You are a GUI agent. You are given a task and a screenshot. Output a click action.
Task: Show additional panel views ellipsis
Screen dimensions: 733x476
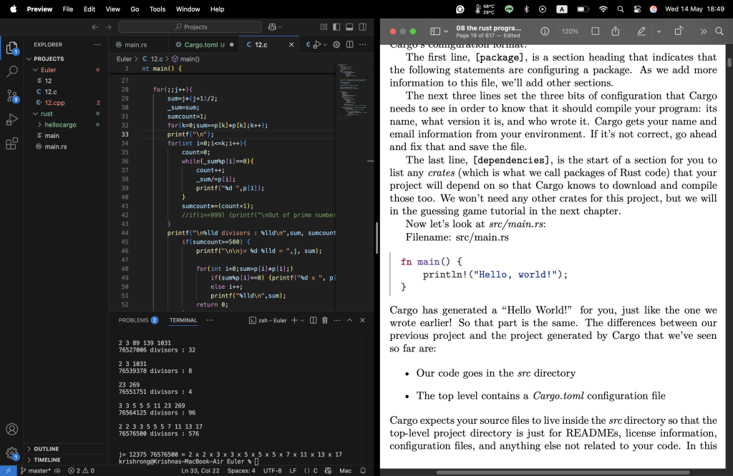coord(210,320)
